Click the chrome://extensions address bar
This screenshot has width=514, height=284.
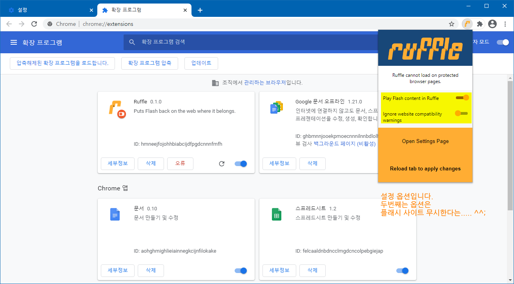[x=251, y=24]
